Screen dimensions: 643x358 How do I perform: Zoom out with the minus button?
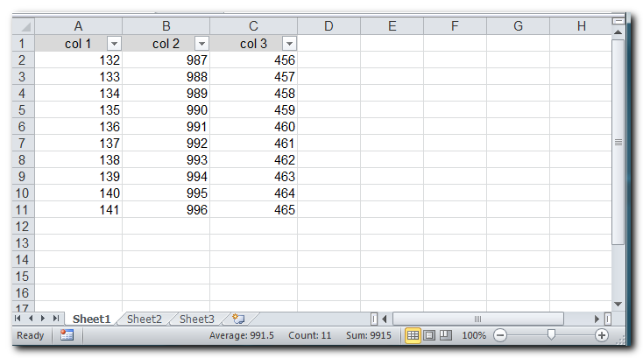click(x=499, y=335)
